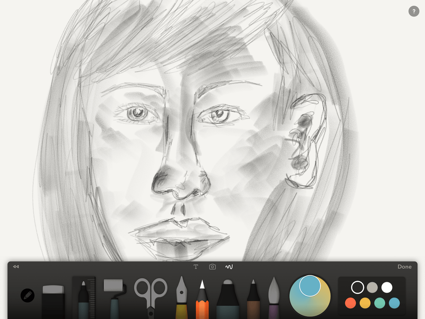Choose the yellow color swatch
The height and width of the screenshot is (319, 425).
tap(365, 303)
